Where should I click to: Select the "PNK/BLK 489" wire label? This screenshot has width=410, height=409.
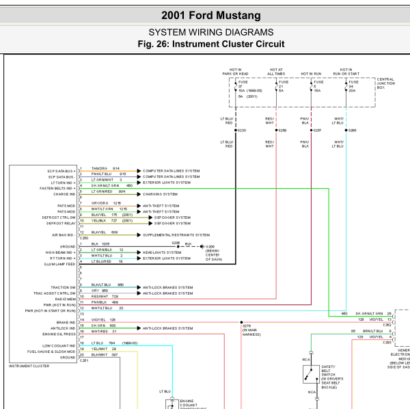click(105, 302)
